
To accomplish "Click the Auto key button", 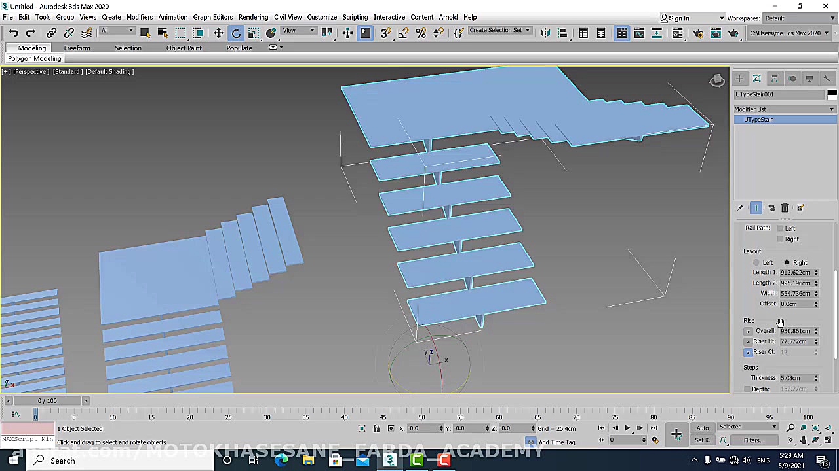I will click(x=702, y=428).
